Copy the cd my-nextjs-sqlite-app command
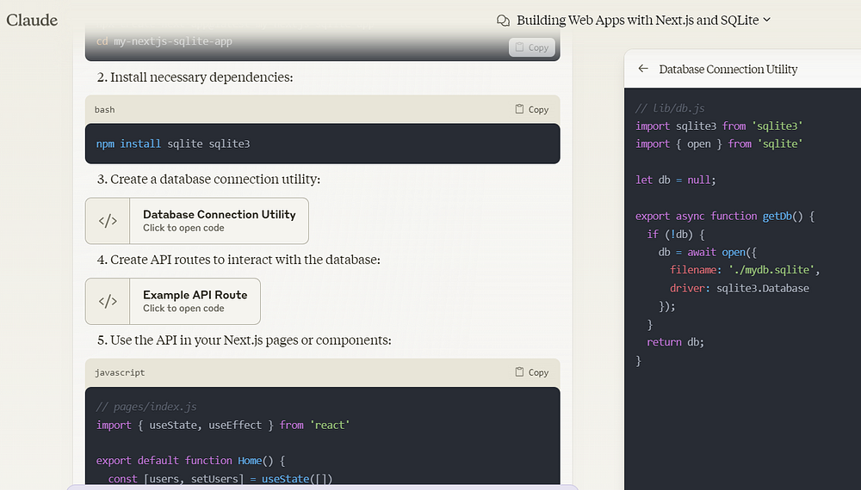Viewport: 861px width, 490px height. coord(530,47)
